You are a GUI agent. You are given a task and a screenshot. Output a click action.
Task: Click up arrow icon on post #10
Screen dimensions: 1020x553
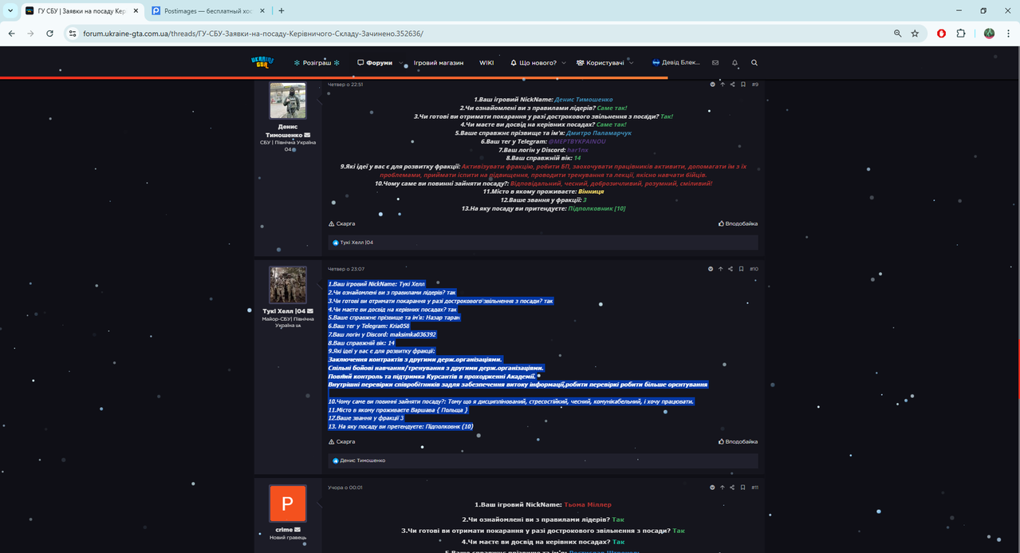click(720, 269)
